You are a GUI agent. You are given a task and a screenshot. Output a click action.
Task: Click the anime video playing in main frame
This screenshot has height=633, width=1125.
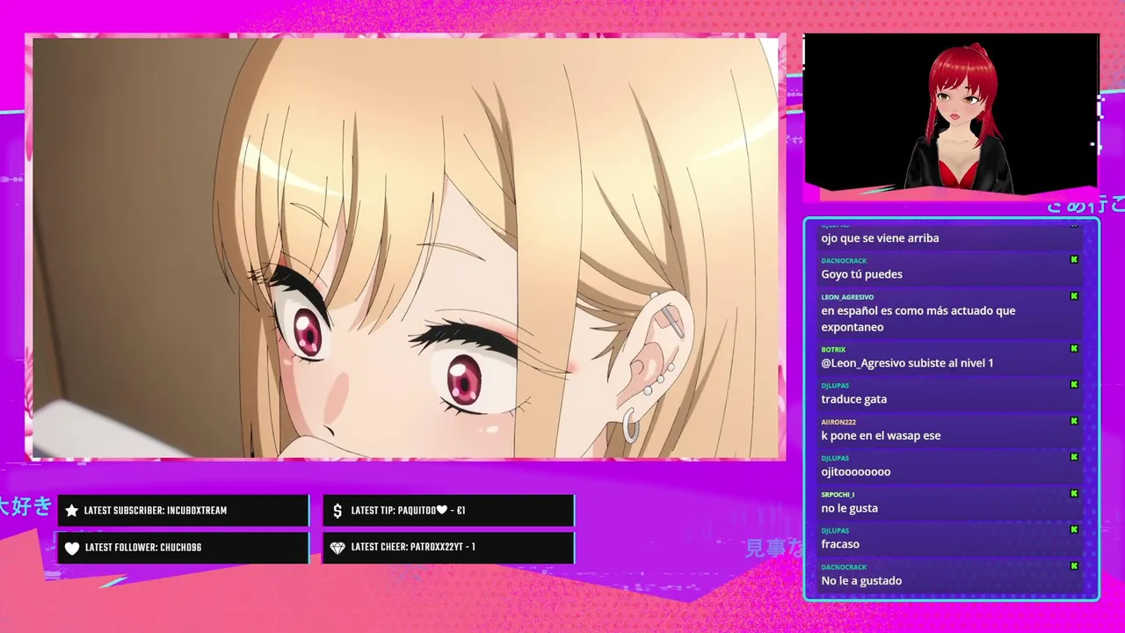click(405, 247)
